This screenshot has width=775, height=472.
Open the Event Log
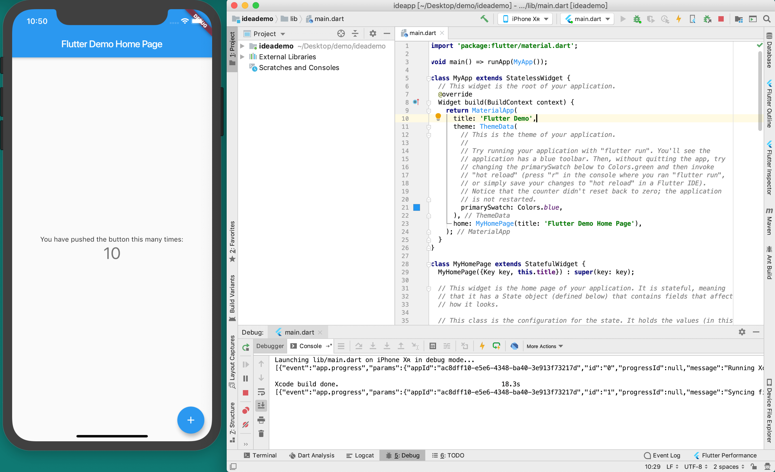(662, 455)
